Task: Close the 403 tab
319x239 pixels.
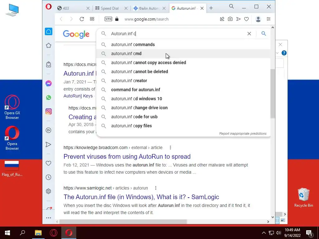Action: pyautogui.click(x=88, y=8)
